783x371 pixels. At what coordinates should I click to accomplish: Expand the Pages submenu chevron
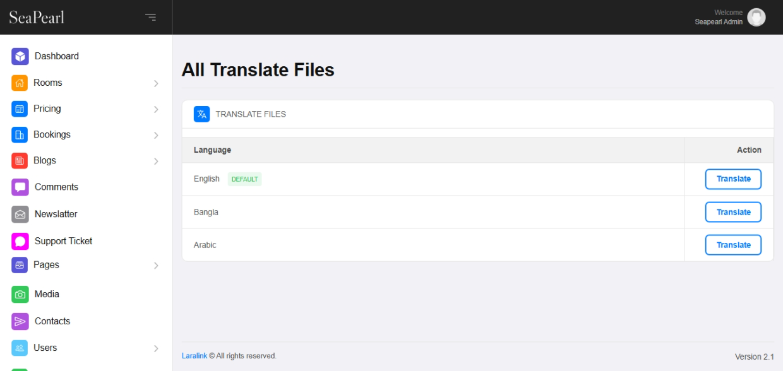click(156, 266)
